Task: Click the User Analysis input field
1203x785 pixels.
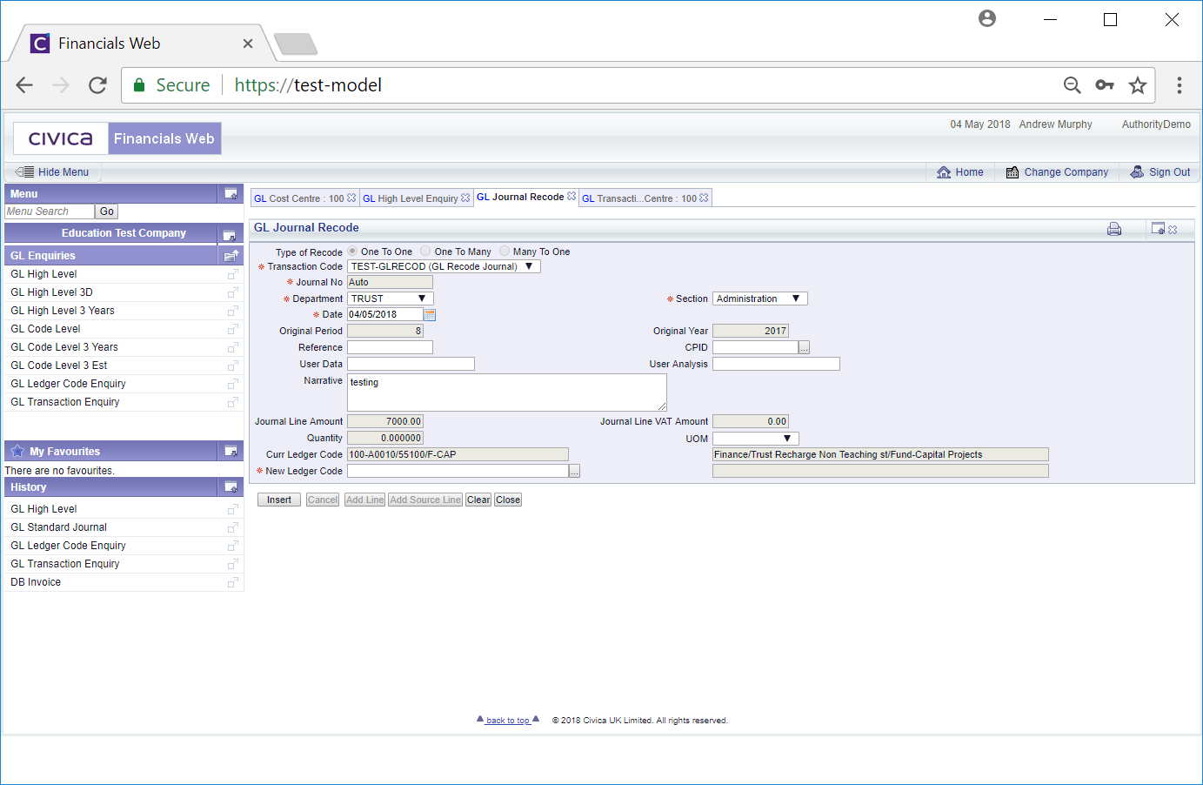Action: click(x=776, y=364)
